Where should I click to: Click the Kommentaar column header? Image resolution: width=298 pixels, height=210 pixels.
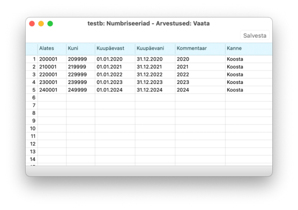tap(200, 49)
